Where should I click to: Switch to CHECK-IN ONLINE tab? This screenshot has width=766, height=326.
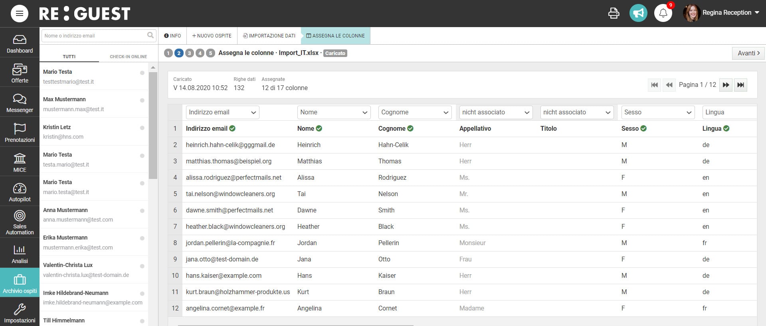(x=128, y=57)
